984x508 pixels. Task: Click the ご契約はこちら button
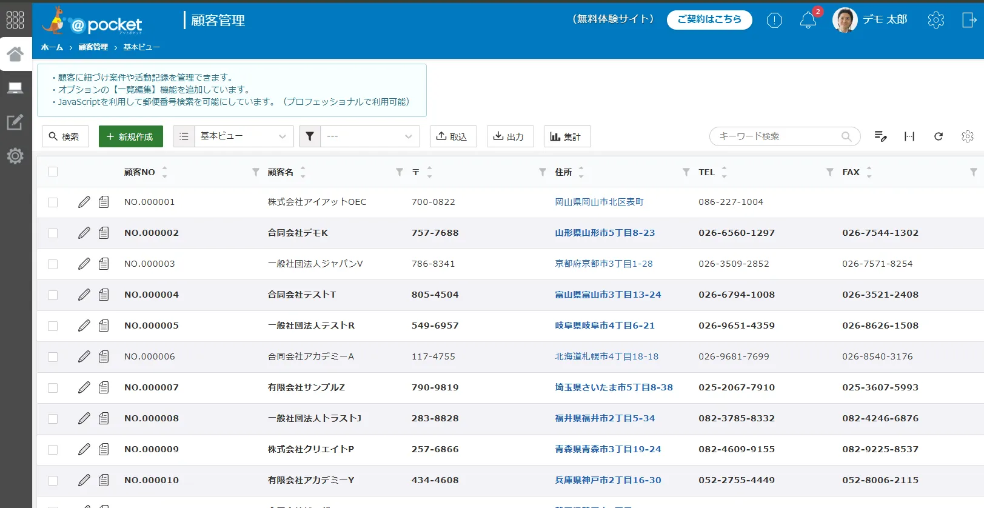click(709, 19)
